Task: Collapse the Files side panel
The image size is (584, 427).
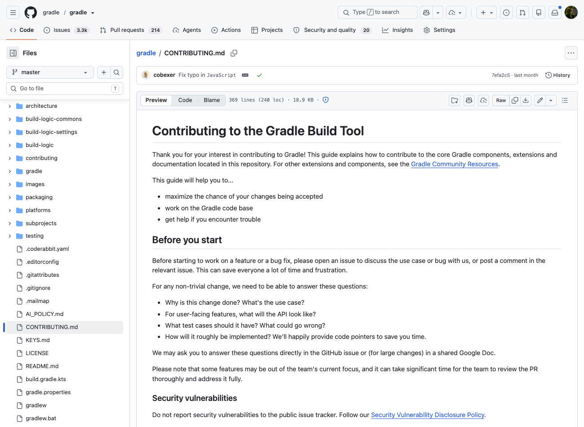Action: [x=13, y=53]
